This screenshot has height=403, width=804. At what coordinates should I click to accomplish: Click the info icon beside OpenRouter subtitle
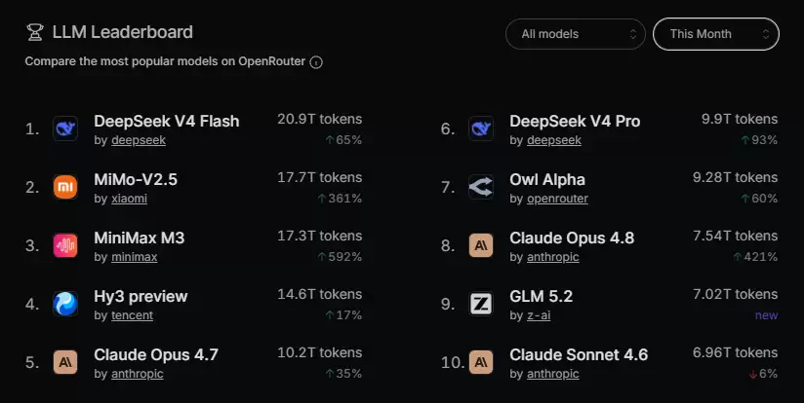click(316, 62)
